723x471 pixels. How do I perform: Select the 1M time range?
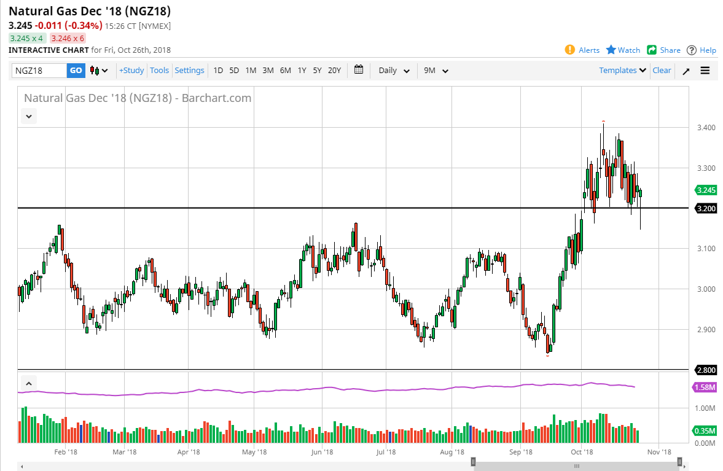(251, 71)
